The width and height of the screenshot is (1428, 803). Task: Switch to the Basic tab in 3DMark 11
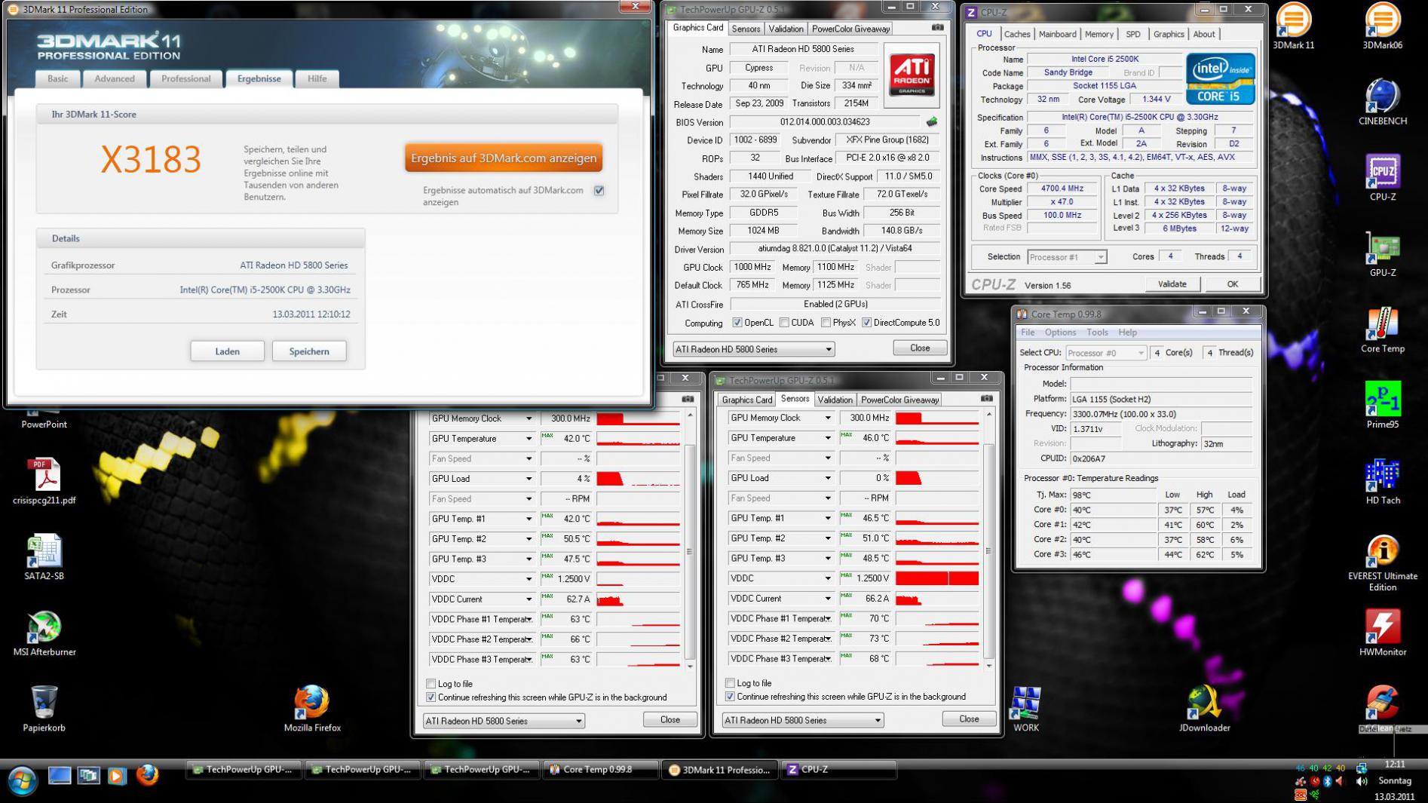click(x=57, y=78)
